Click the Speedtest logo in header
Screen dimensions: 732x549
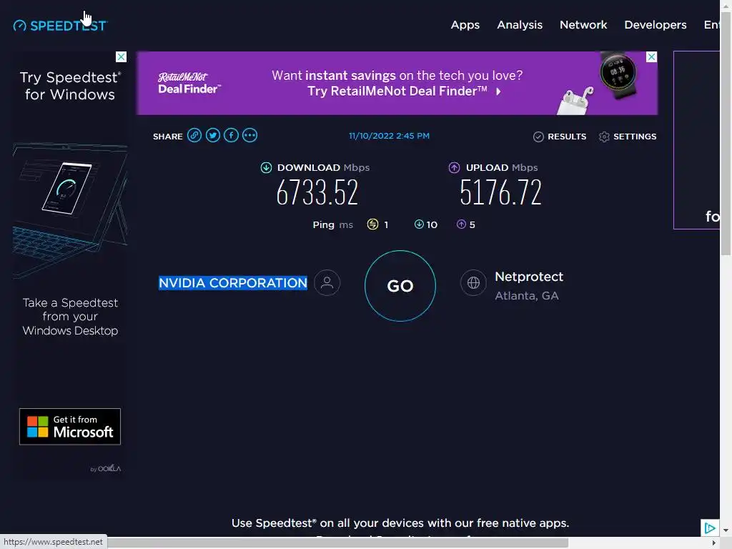(x=60, y=25)
